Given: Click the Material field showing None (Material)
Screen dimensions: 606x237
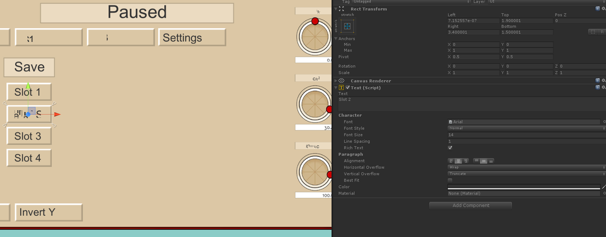Looking at the screenshot, I should point(524,194).
